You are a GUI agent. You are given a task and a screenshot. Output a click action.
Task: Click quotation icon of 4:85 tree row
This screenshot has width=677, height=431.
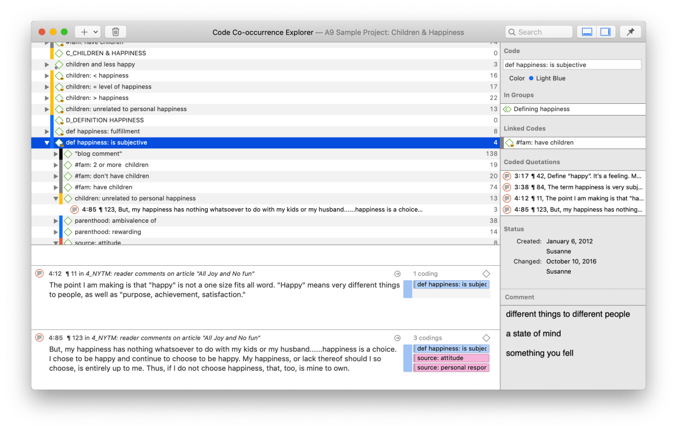[x=75, y=209]
